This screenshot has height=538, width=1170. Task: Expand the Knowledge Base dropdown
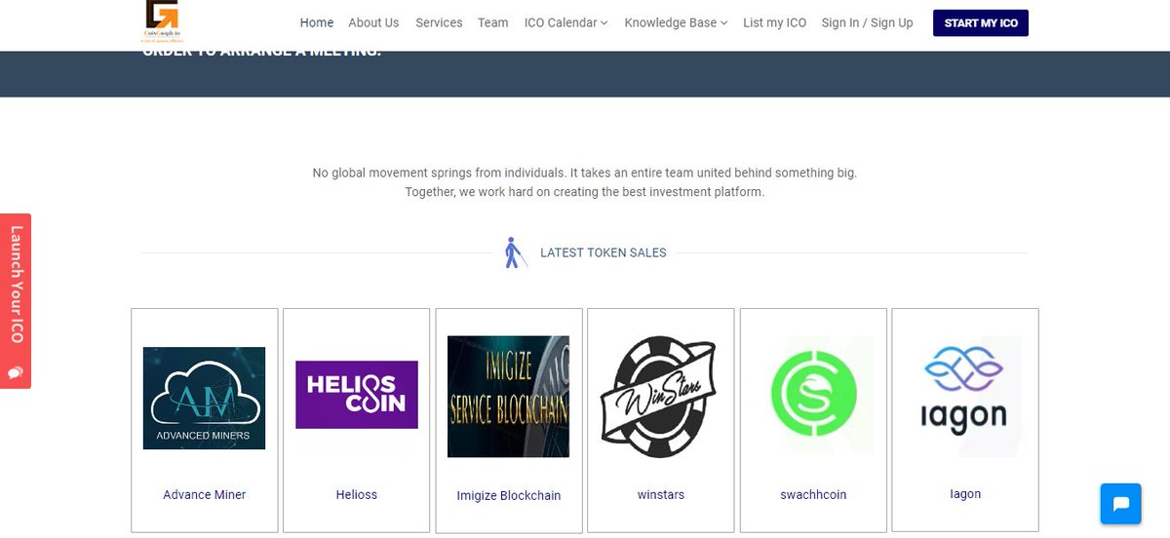pos(676,22)
